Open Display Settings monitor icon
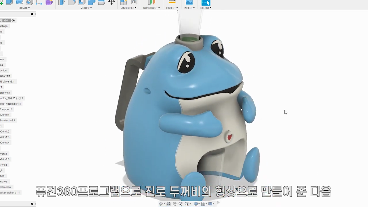 click(196, 204)
